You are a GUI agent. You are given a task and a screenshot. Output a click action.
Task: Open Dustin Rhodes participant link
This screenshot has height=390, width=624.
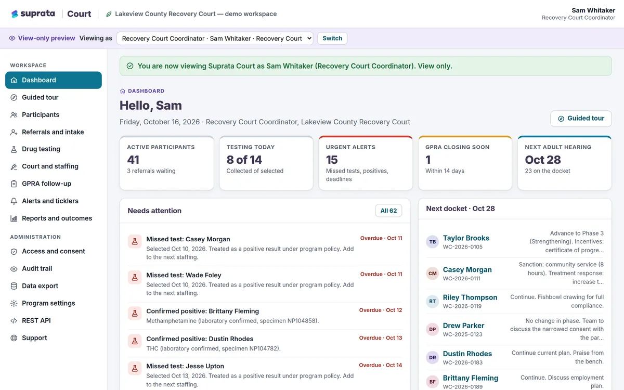(467, 354)
